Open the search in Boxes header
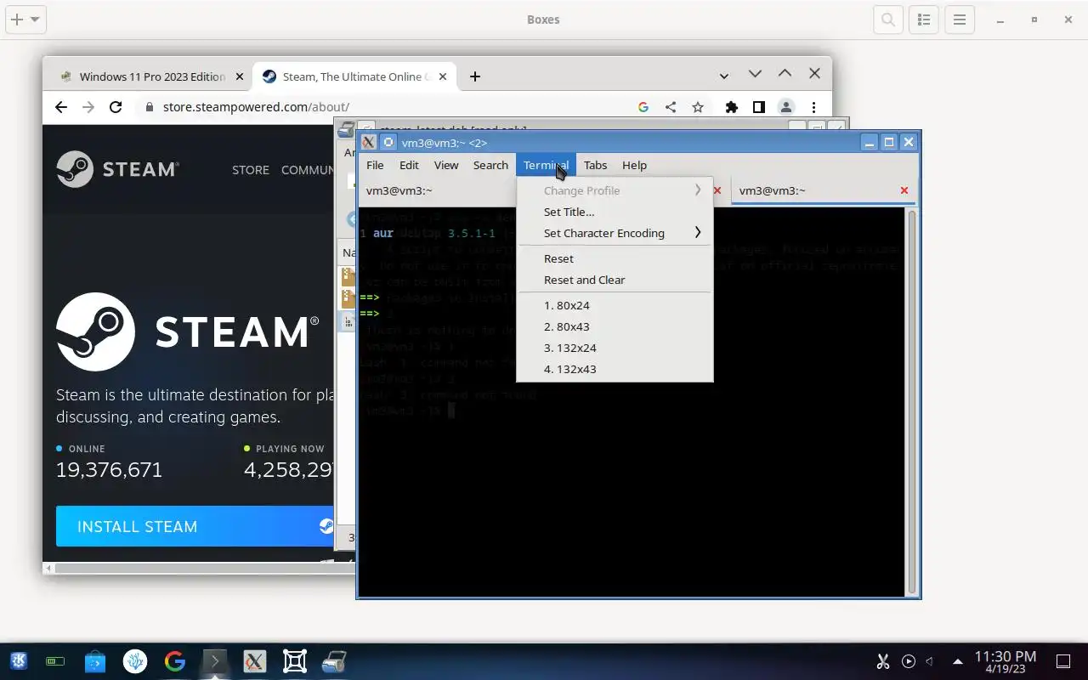1088x680 pixels. tap(887, 20)
